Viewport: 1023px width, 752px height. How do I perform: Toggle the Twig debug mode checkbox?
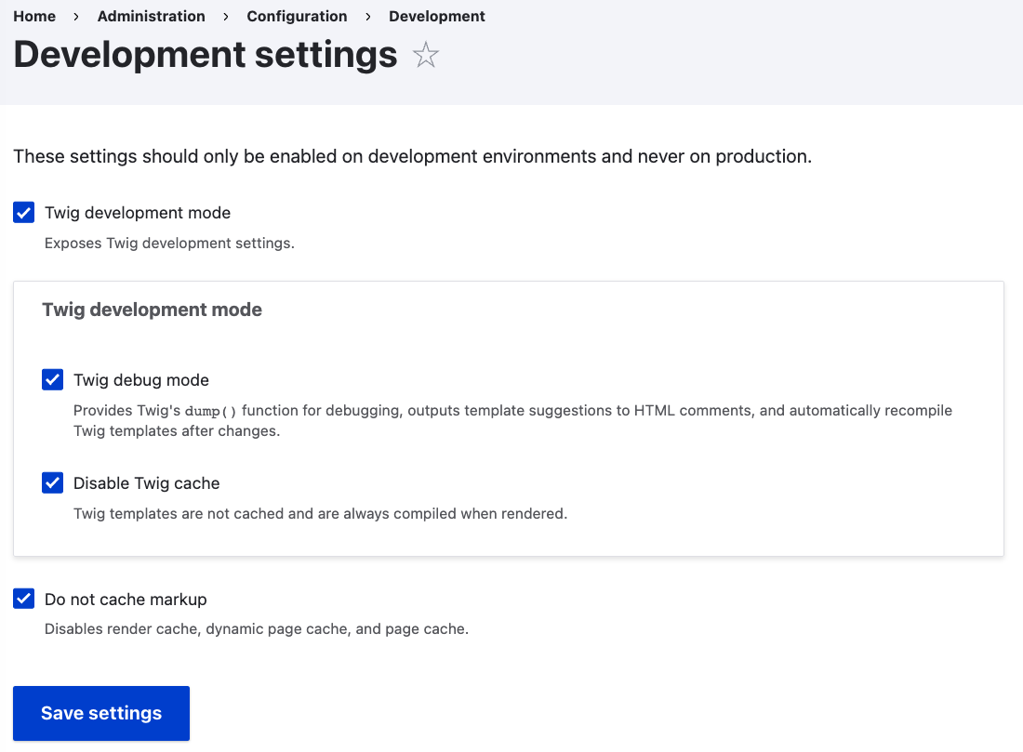point(53,379)
